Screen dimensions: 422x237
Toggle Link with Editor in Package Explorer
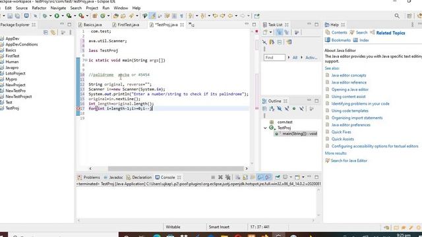53,32
